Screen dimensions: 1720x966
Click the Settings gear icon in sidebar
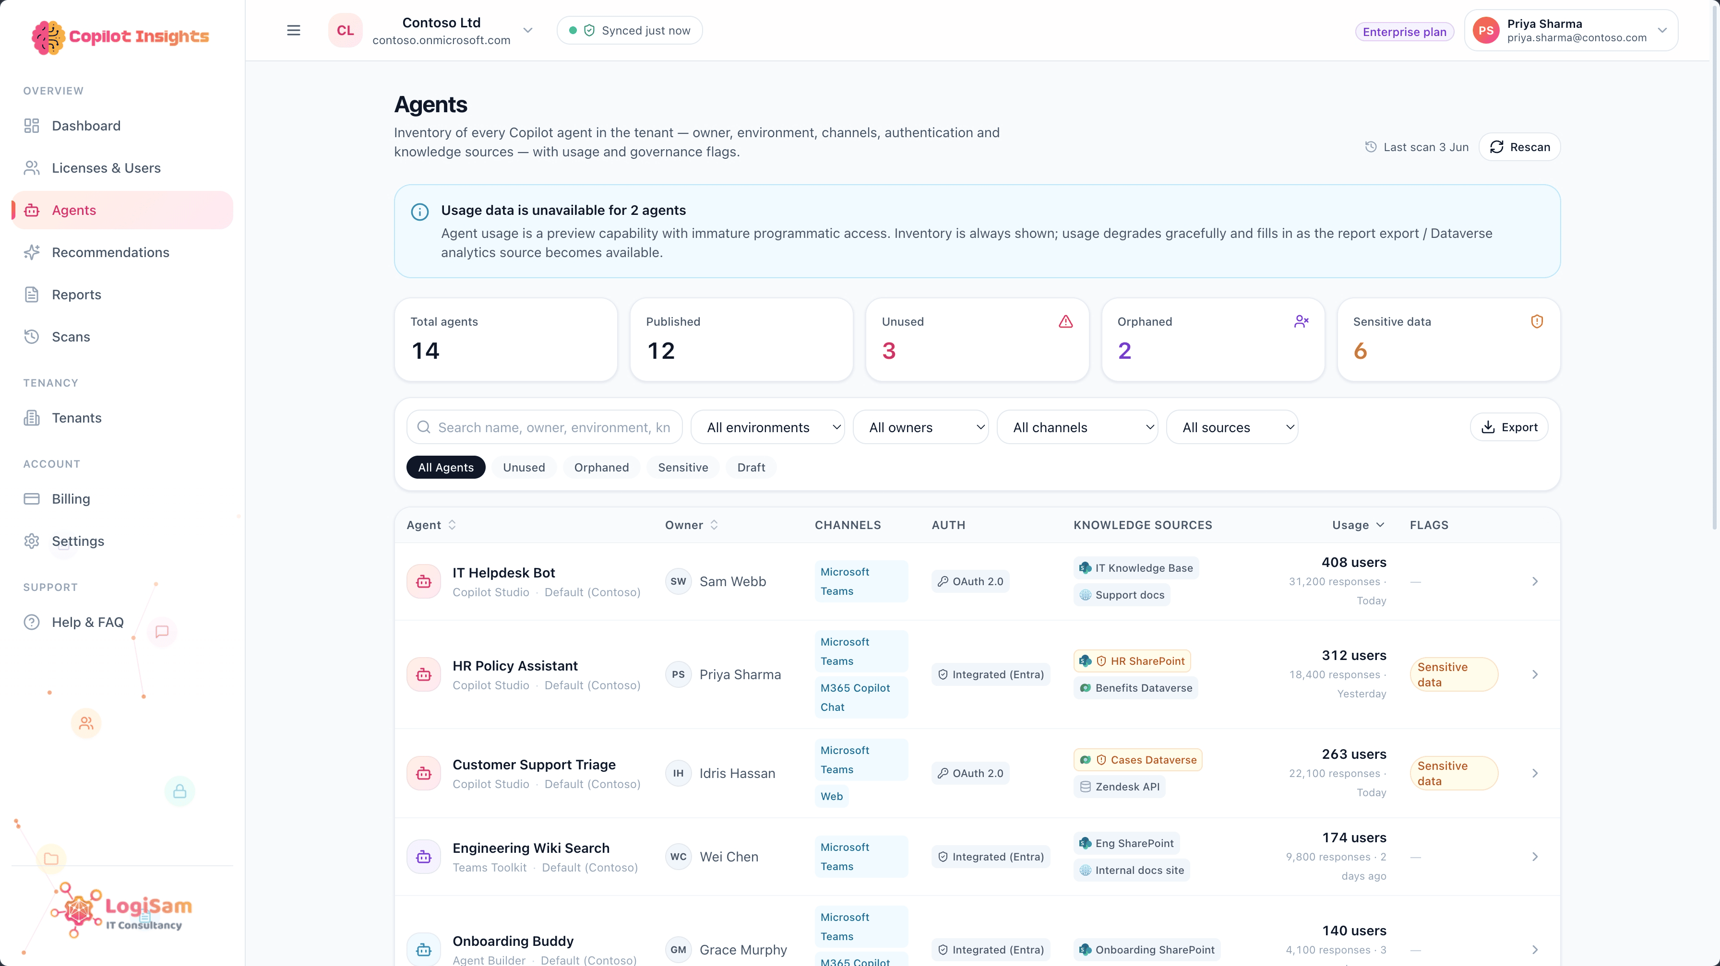31,541
